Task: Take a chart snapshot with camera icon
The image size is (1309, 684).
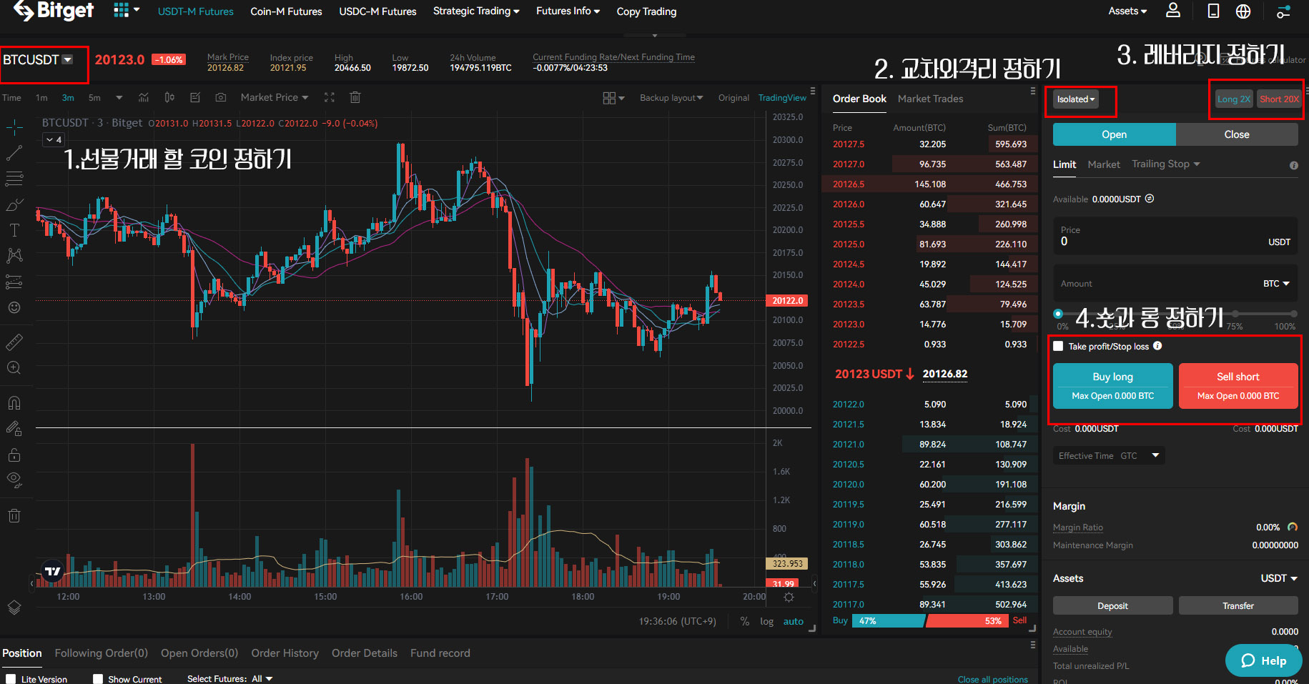Action: [x=221, y=97]
